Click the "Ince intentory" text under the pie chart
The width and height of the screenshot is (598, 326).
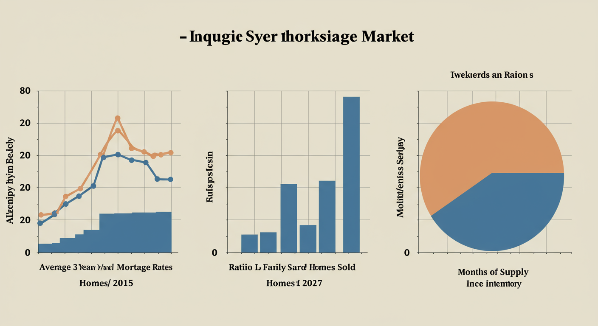coord(493,284)
